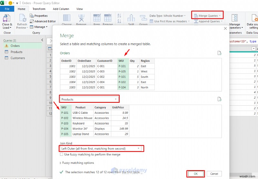Open query Properties
Screen dimensions: 258x179
pyautogui.click(x=39, y=16)
